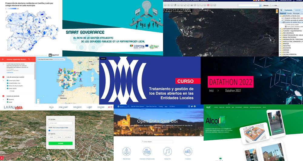Collapse the map description chevron in Autores panel
Viewport: 303px width, 161px height.
3,64
